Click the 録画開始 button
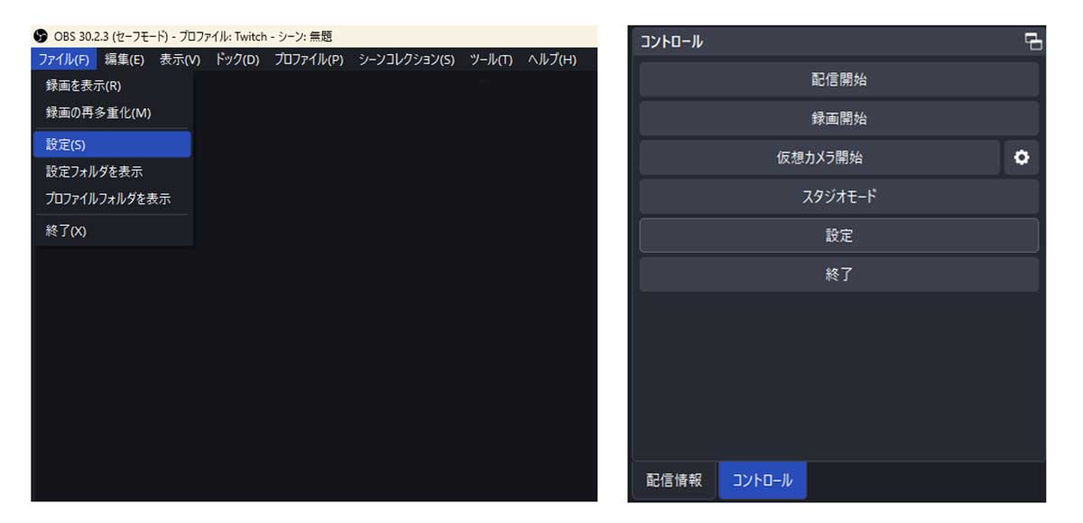Image resolution: width=1083 pixels, height=523 pixels. pos(838,118)
